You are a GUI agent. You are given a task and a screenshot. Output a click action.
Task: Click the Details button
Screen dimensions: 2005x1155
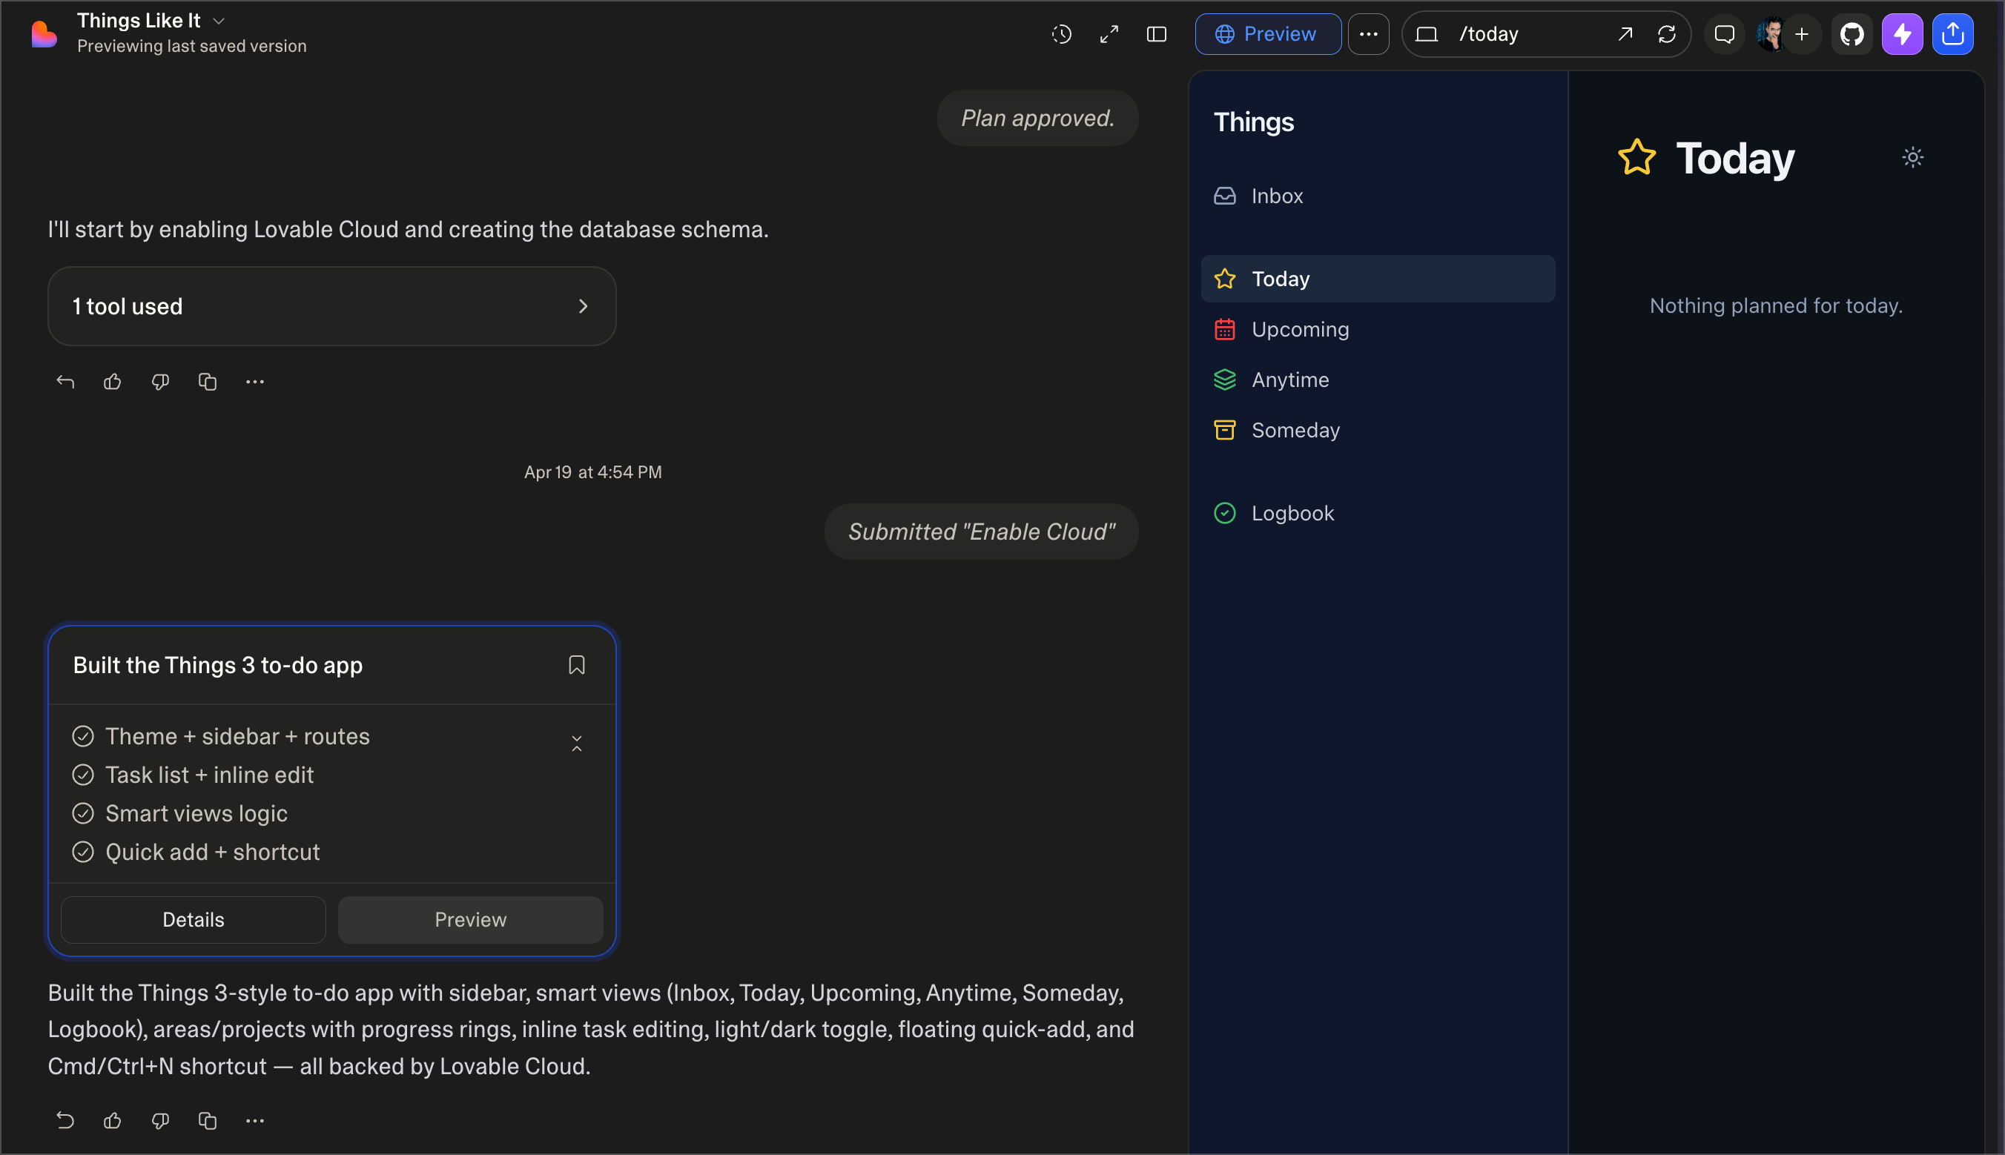click(193, 919)
